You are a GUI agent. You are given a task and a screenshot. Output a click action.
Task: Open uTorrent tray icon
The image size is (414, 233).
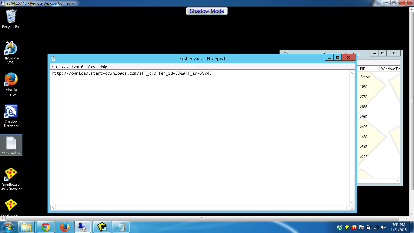[x=340, y=227]
